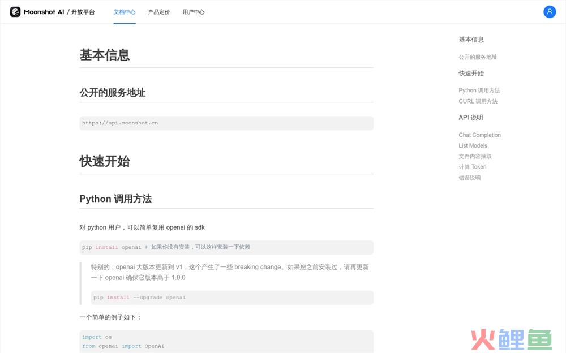Click the Moonshot AI / 开放平台 title
The image size is (566, 353).
pos(59,12)
